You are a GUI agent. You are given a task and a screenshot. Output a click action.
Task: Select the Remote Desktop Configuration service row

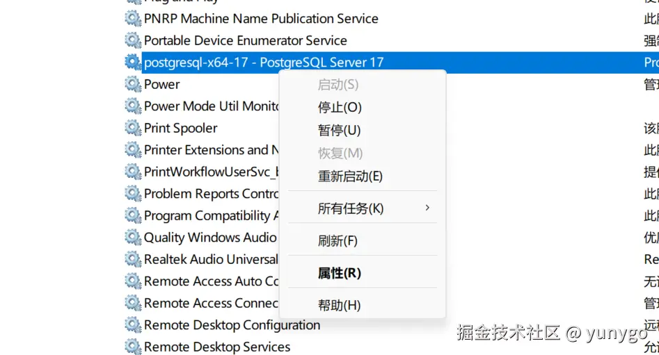coord(232,325)
